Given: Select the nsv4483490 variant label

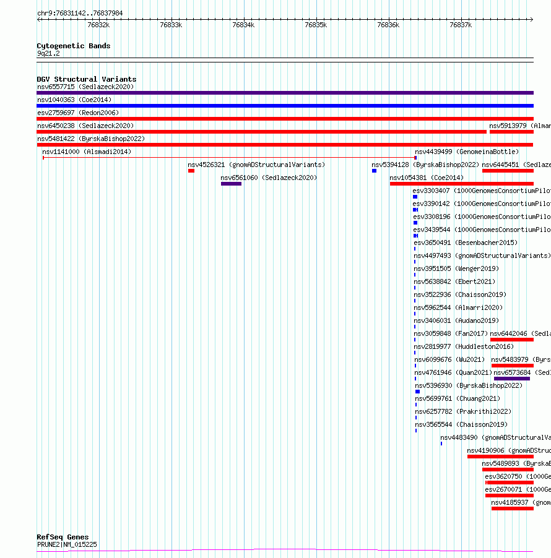Looking at the screenshot, I should point(496,437).
